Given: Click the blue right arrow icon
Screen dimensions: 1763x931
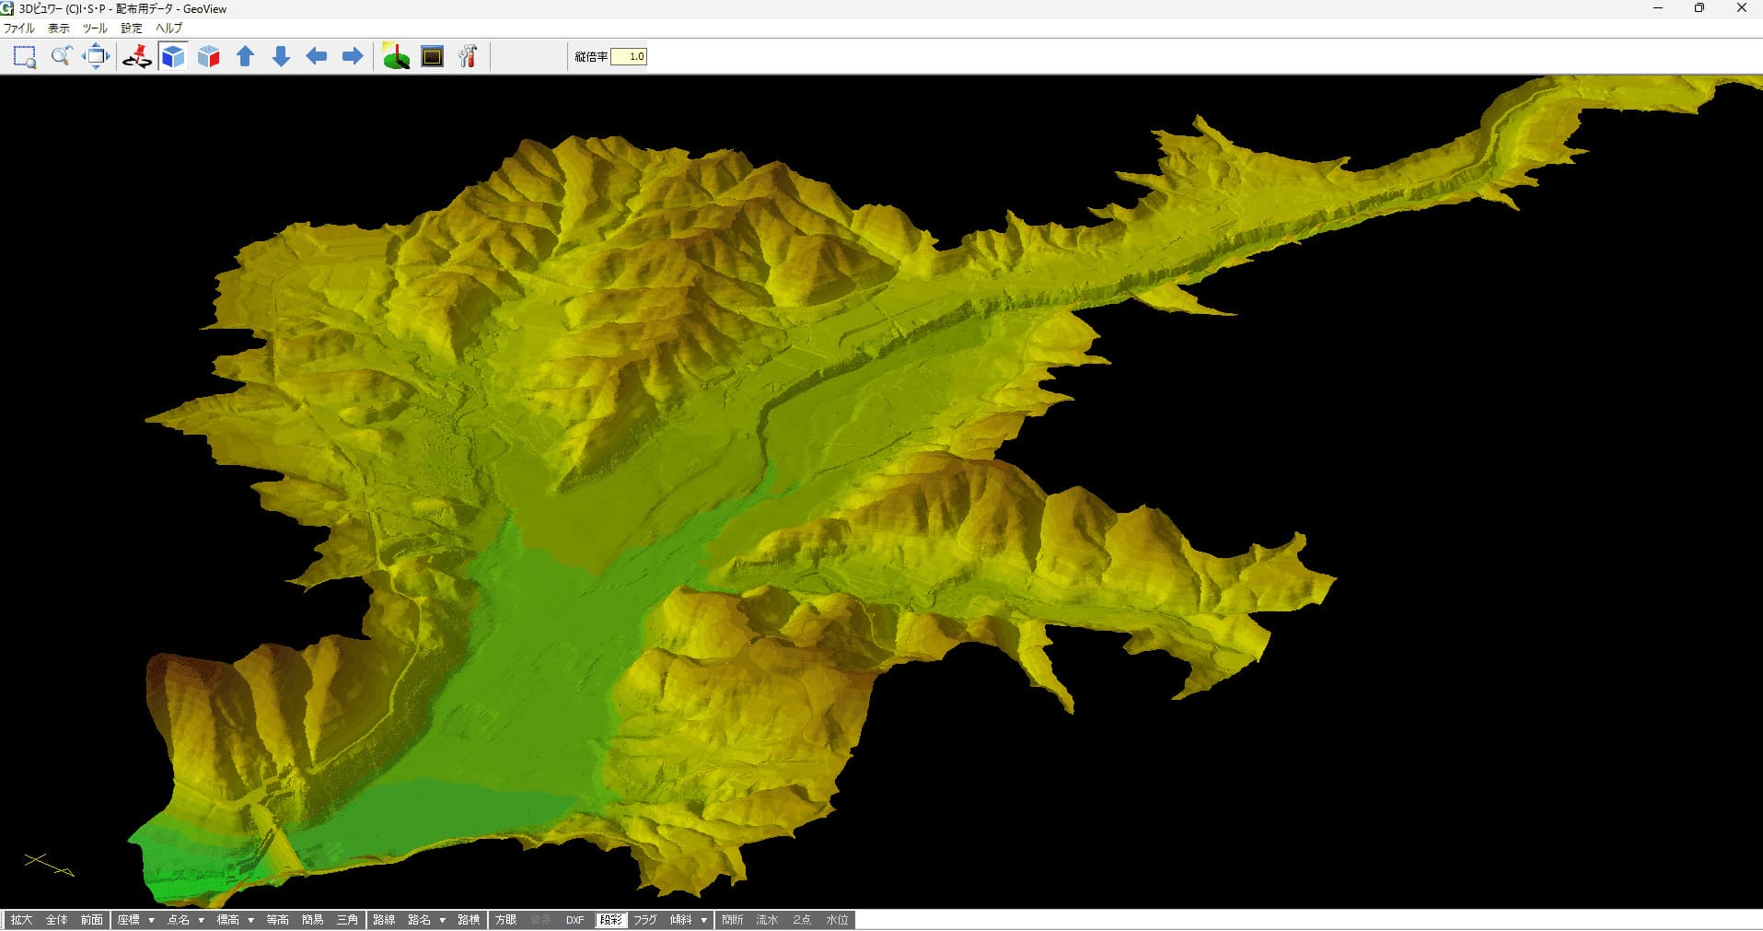Looking at the screenshot, I should pos(353,57).
